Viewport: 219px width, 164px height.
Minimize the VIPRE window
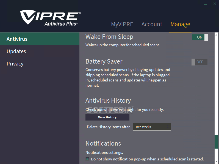(205, 4)
